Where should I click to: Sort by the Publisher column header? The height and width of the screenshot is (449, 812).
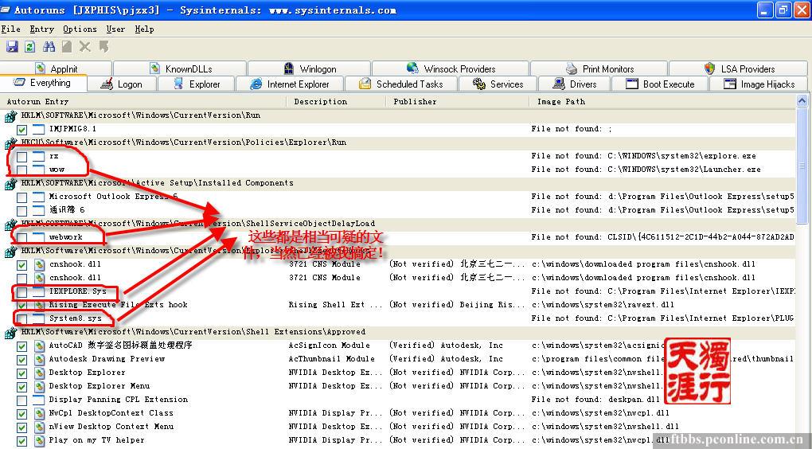(415, 102)
